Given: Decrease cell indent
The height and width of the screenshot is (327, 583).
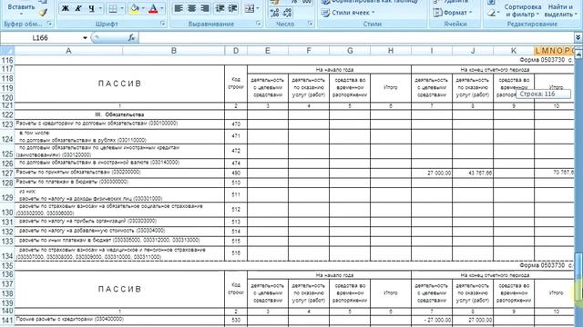Looking at the screenshot, I should point(220,8).
